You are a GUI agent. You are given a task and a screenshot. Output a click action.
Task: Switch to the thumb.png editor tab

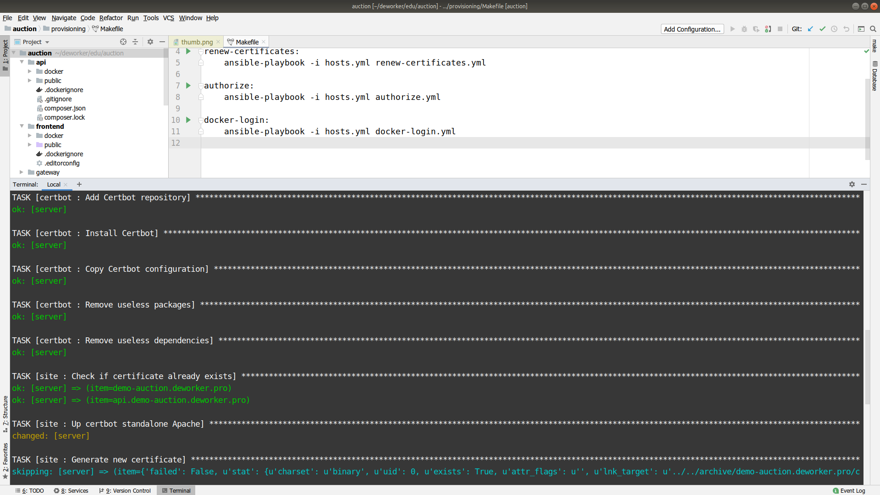[197, 42]
